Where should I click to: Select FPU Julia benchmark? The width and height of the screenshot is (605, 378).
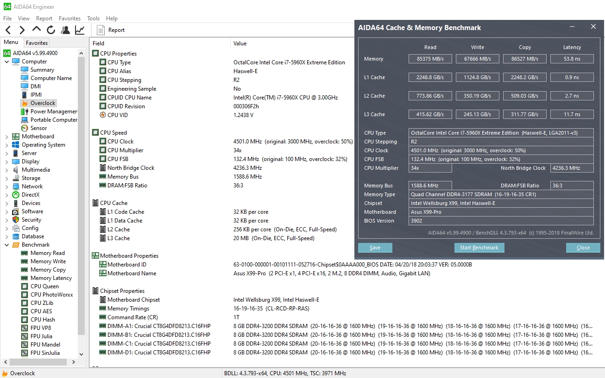click(41, 336)
